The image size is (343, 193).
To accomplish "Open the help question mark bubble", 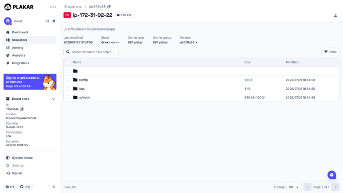I will click(332, 175).
